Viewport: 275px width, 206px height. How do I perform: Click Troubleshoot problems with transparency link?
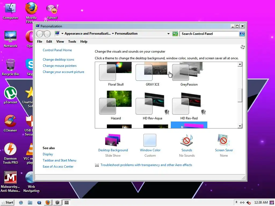click(x=146, y=165)
